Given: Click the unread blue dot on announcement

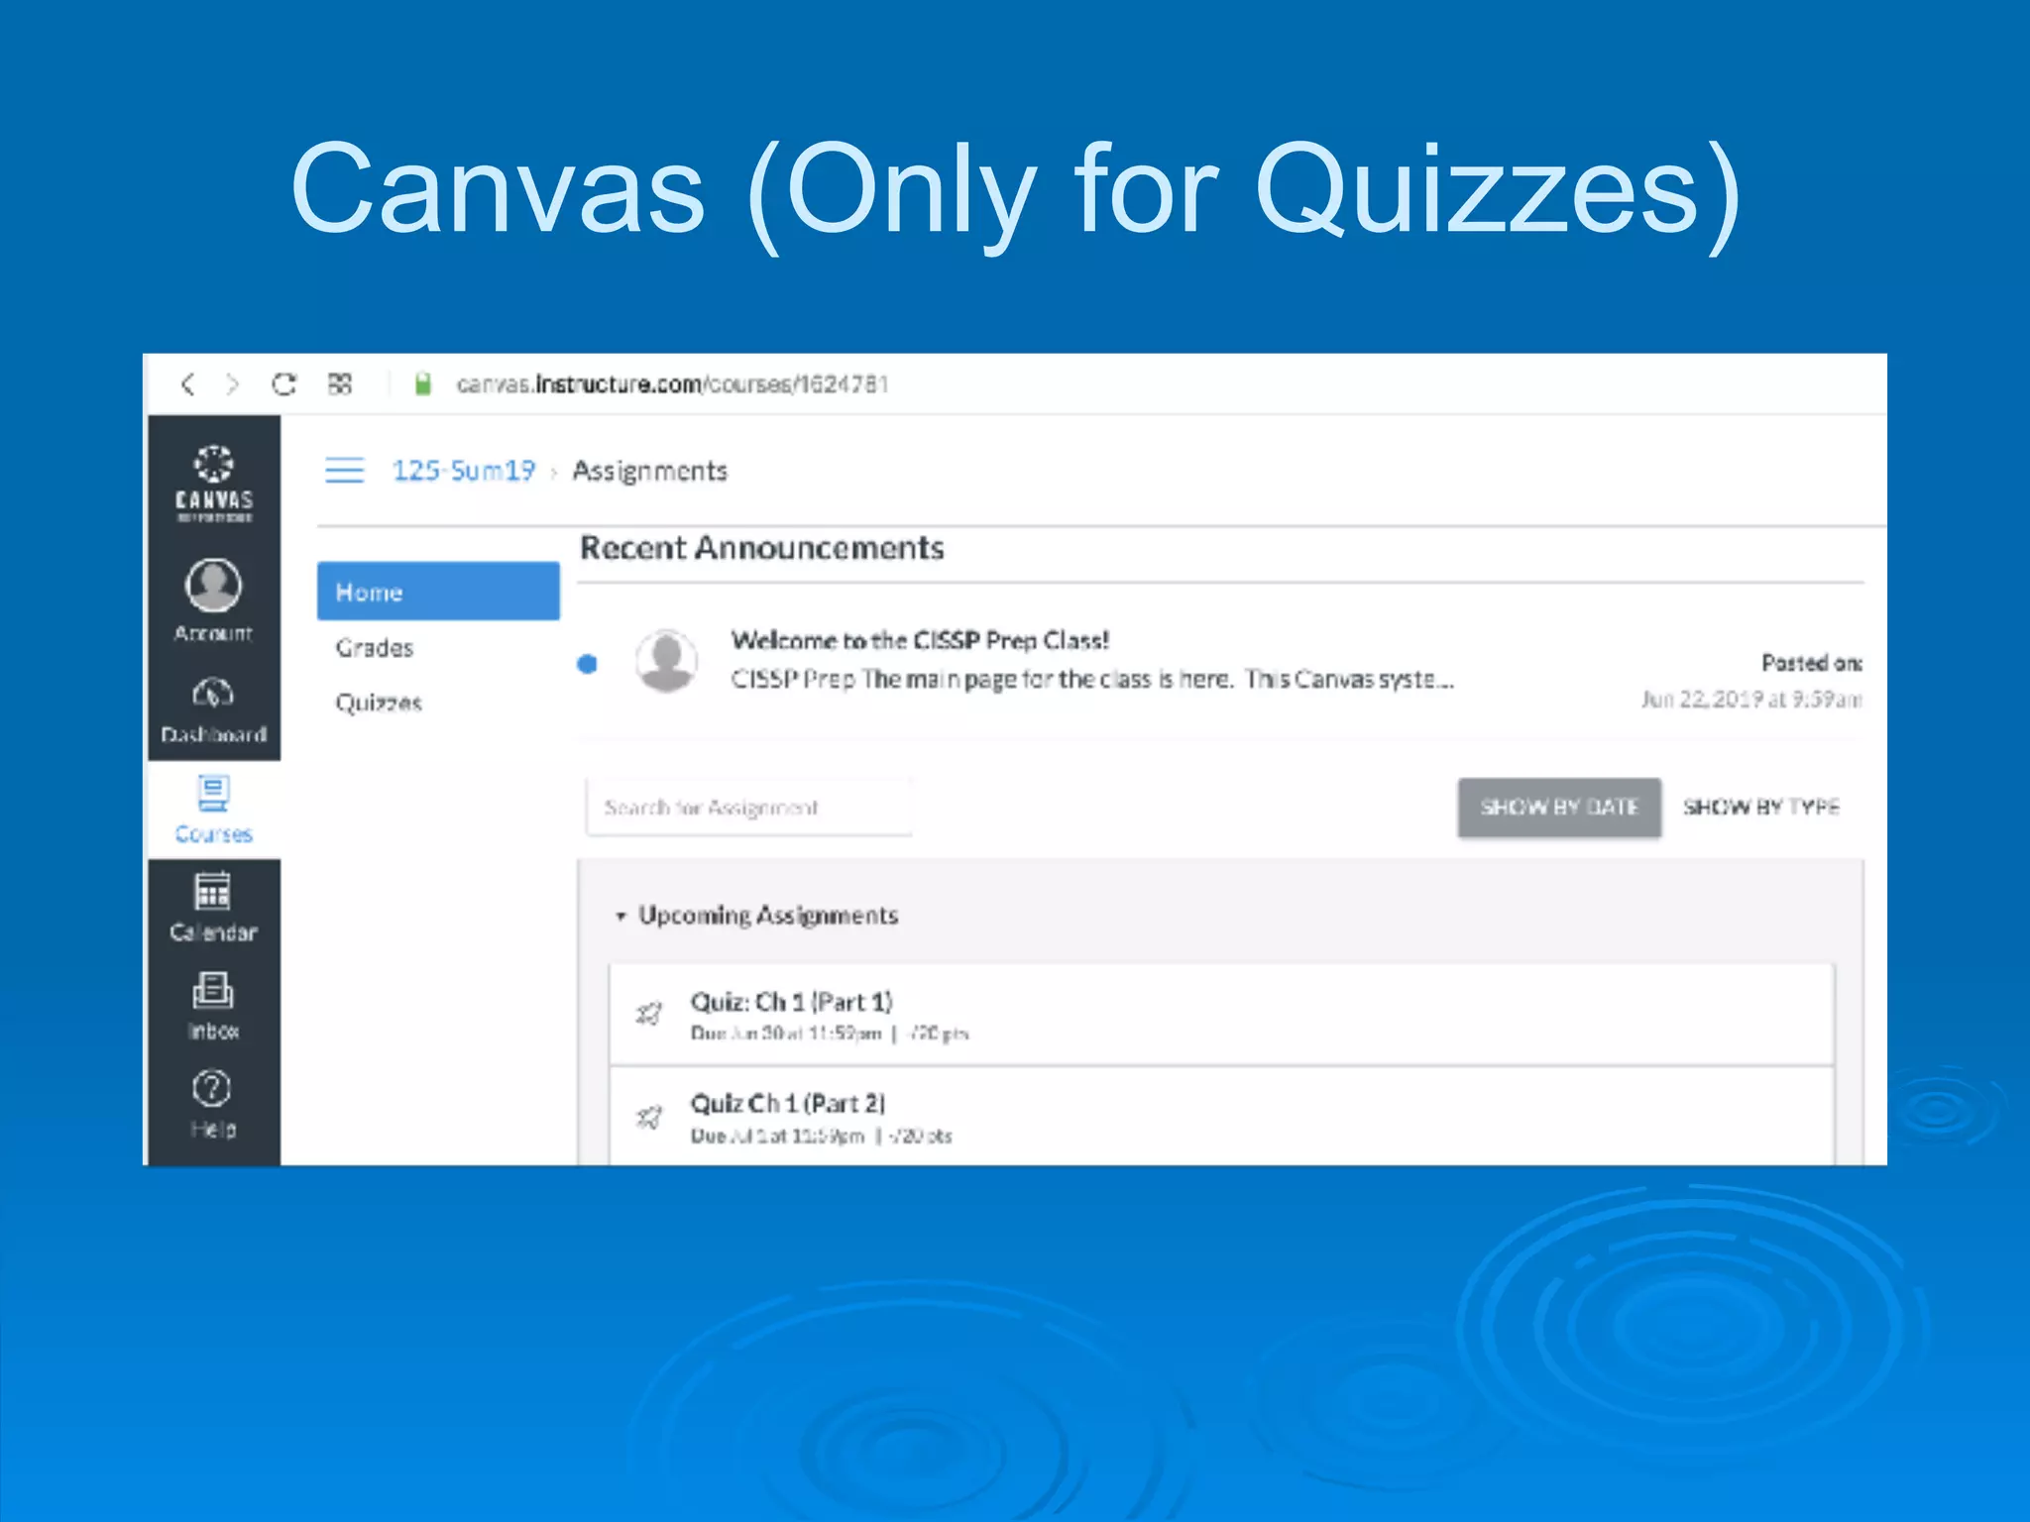Looking at the screenshot, I should click(x=587, y=664).
